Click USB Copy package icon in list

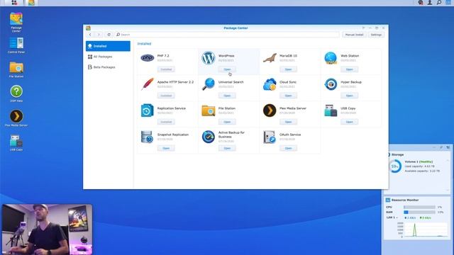pyautogui.click(x=331, y=110)
